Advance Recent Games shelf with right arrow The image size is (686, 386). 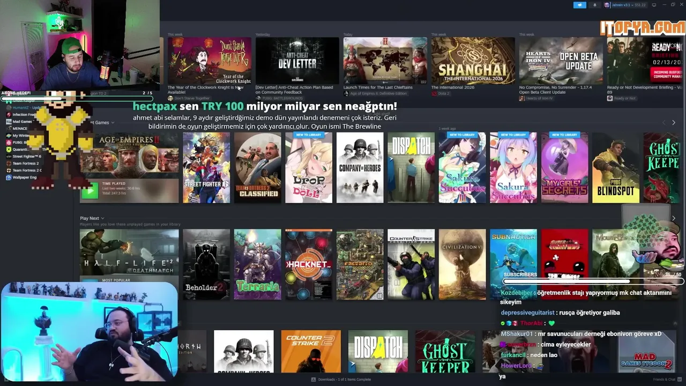(x=674, y=123)
